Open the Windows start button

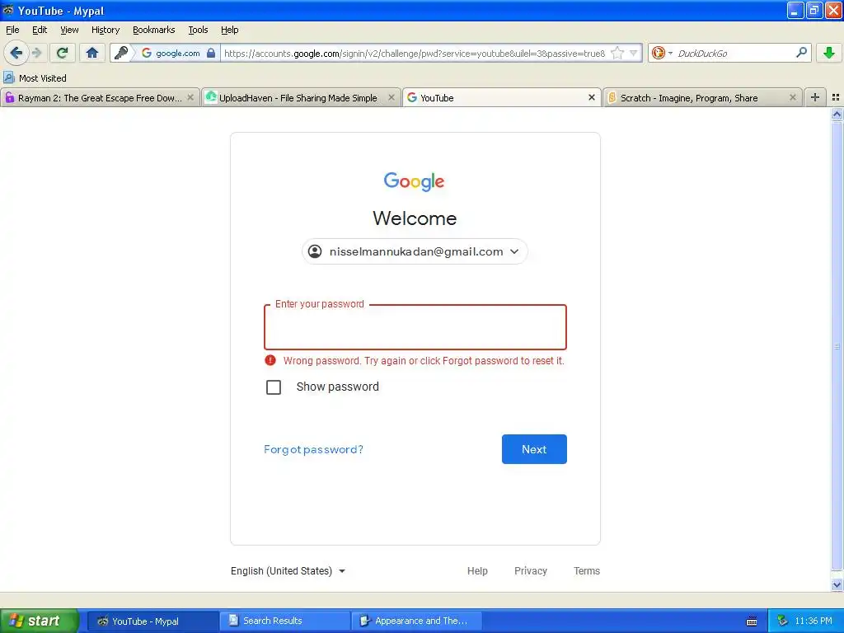[39, 621]
